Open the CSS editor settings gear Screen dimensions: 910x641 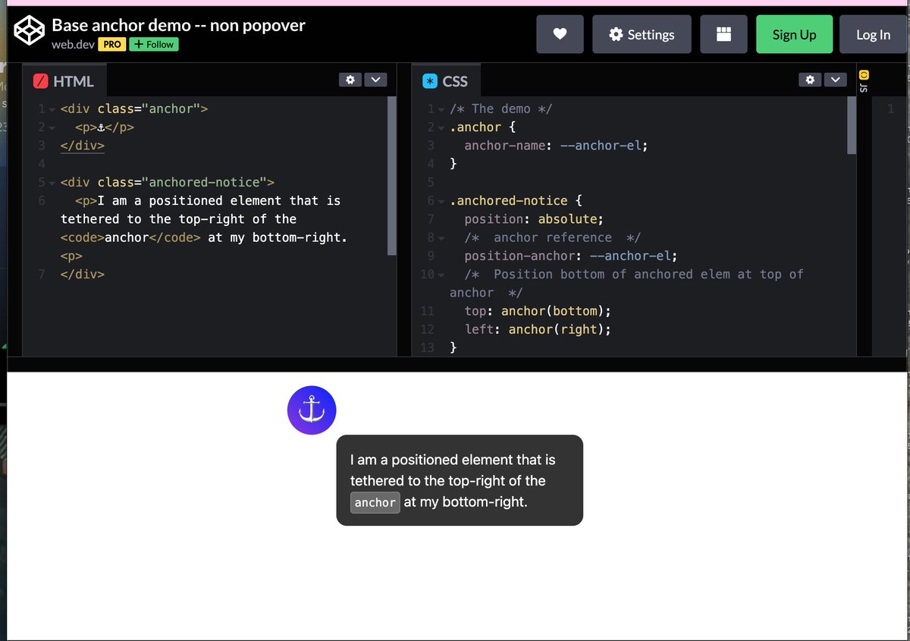(810, 79)
